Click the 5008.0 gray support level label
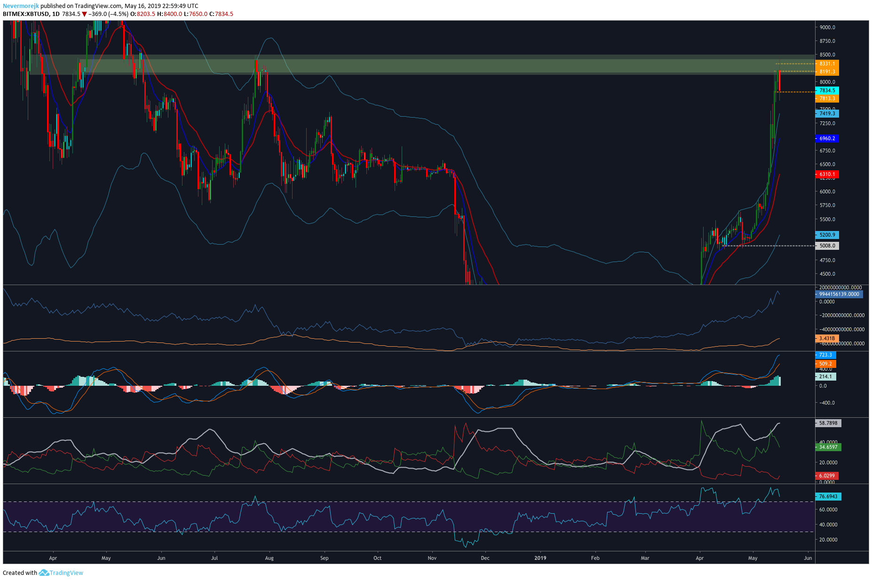The width and height of the screenshot is (872, 581). [x=827, y=246]
